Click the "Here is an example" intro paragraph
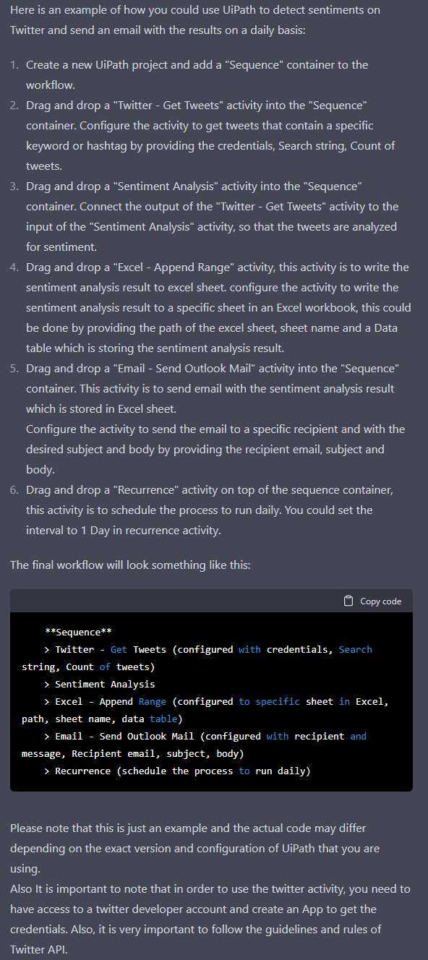The image size is (428, 960). coord(195,20)
